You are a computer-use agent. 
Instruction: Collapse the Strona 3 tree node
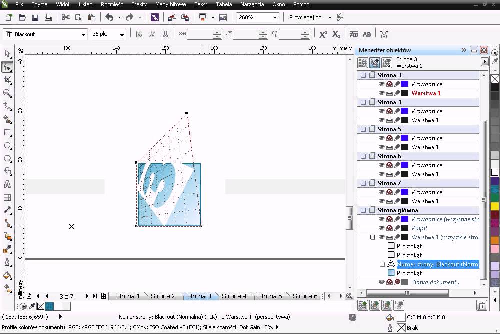[363, 75]
